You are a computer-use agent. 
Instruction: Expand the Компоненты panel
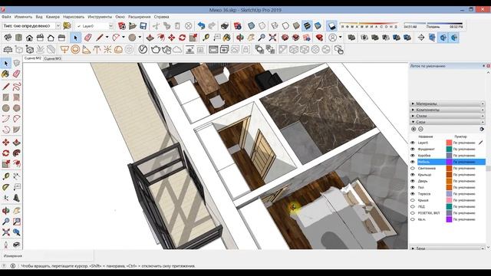click(447, 110)
